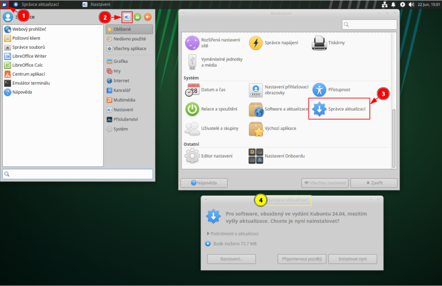
Task: Open the Kancelář office category
Action: click(x=130, y=90)
